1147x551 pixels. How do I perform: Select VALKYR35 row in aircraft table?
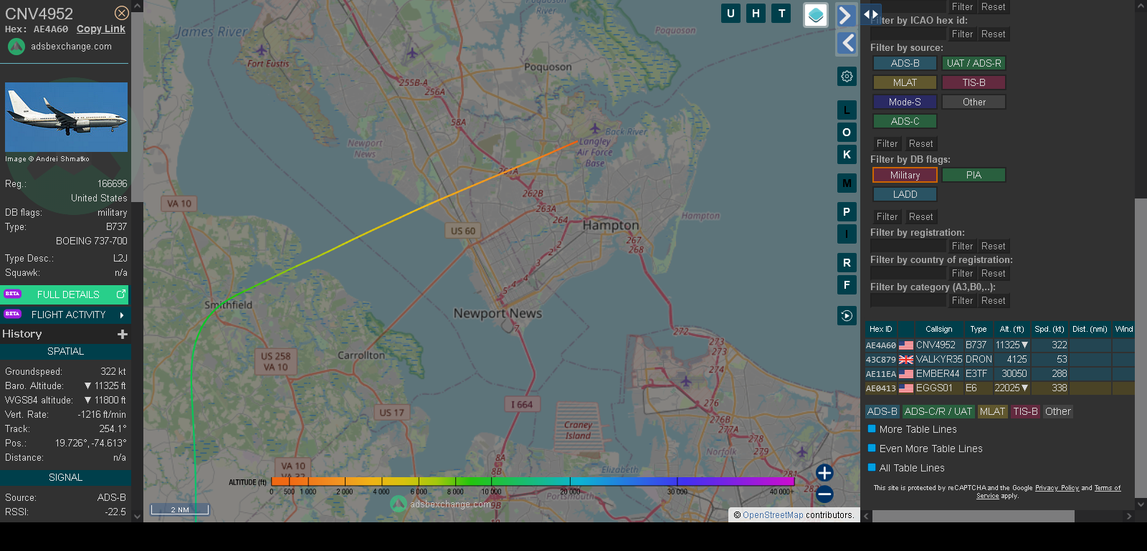pyautogui.click(x=999, y=359)
